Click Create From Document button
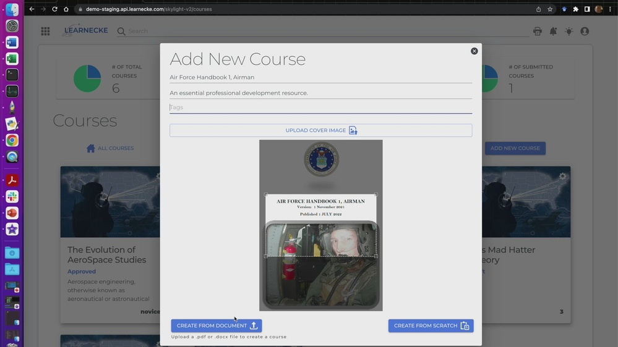 click(x=217, y=326)
